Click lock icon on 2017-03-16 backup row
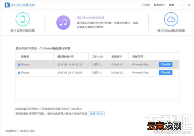Viewport: 194px width, 136px height. [19, 64]
